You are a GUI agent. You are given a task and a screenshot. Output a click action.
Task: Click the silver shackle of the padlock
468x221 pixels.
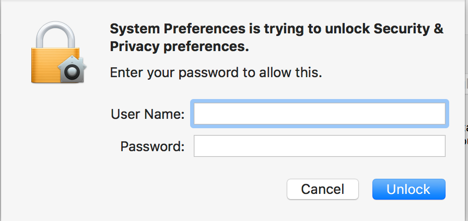[x=55, y=34]
